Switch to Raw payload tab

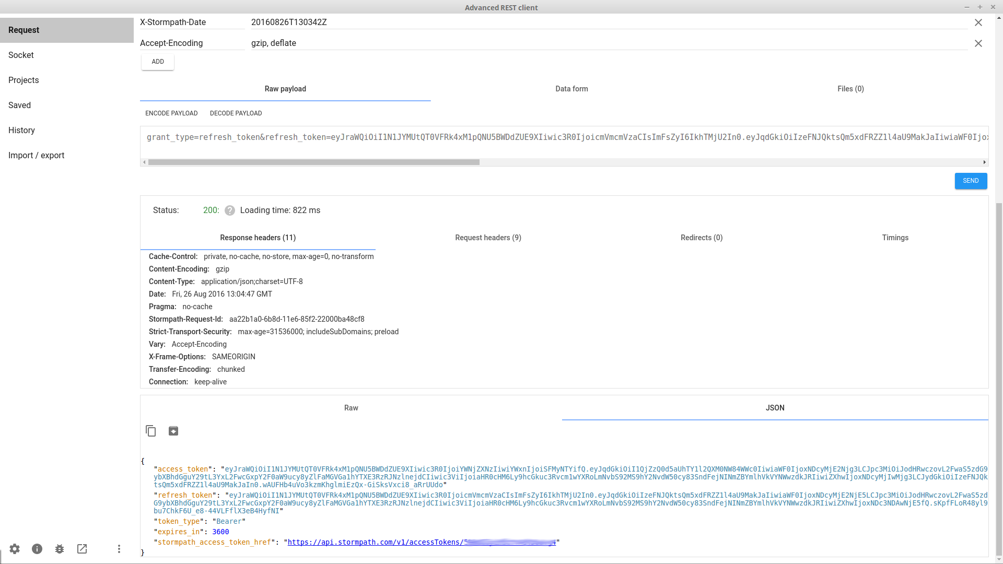click(285, 89)
